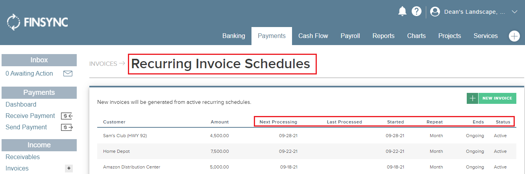Click the Receive Payment money icon

[67, 116]
